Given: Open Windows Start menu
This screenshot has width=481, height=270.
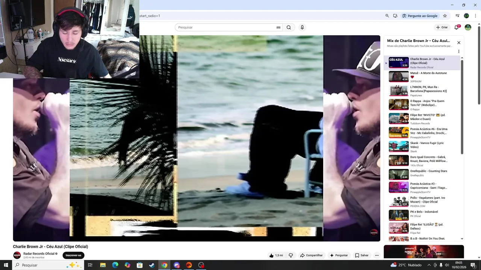Looking at the screenshot, I should click(6, 265).
